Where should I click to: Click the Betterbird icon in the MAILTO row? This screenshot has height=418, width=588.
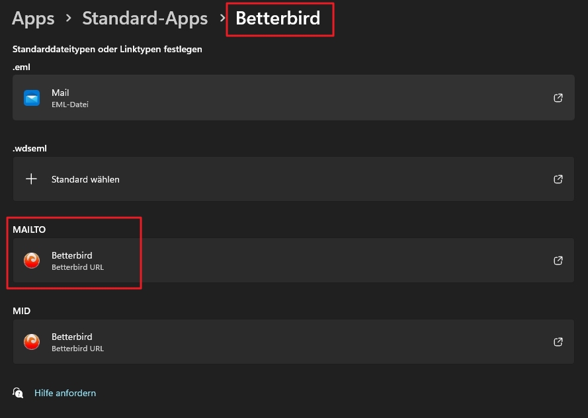pos(32,261)
